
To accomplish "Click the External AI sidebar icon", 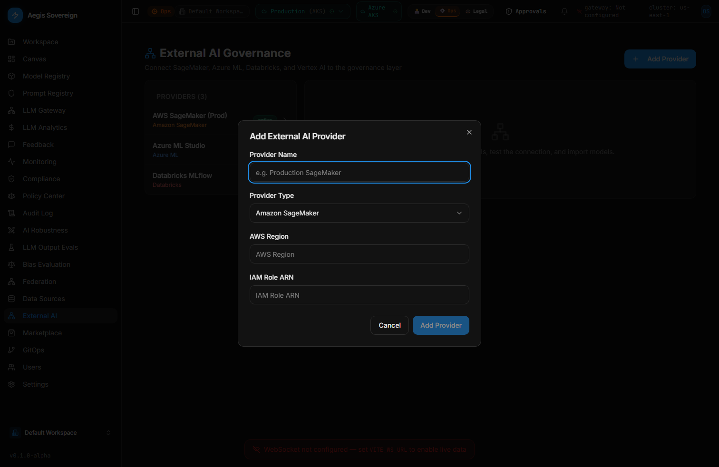I will 11,316.
